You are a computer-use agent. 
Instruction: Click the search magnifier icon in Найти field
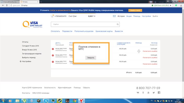117,24
